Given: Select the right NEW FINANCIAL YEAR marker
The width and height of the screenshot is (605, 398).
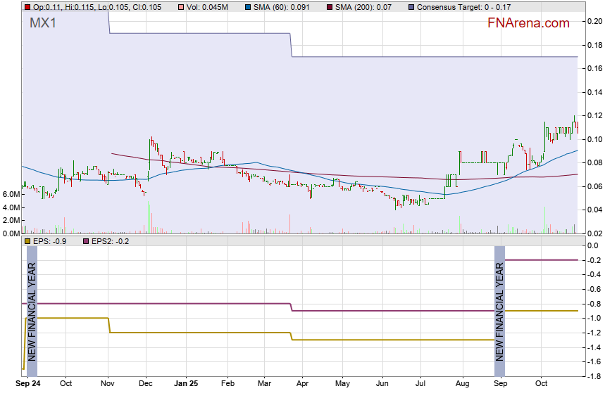Looking at the screenshot, I should click(x=499, y=310).
